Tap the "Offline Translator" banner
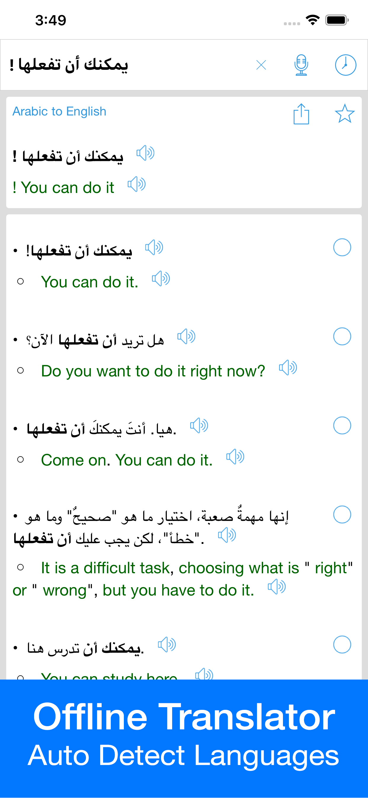This screenshot has width=368, height=798. coord(184,737)
